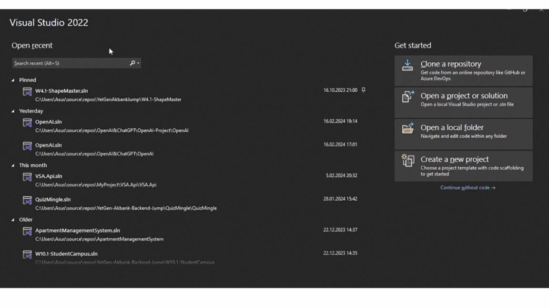Open the search options dropdown arrow
The width and height of the screenshot is (549, 308).
(138, 63)
